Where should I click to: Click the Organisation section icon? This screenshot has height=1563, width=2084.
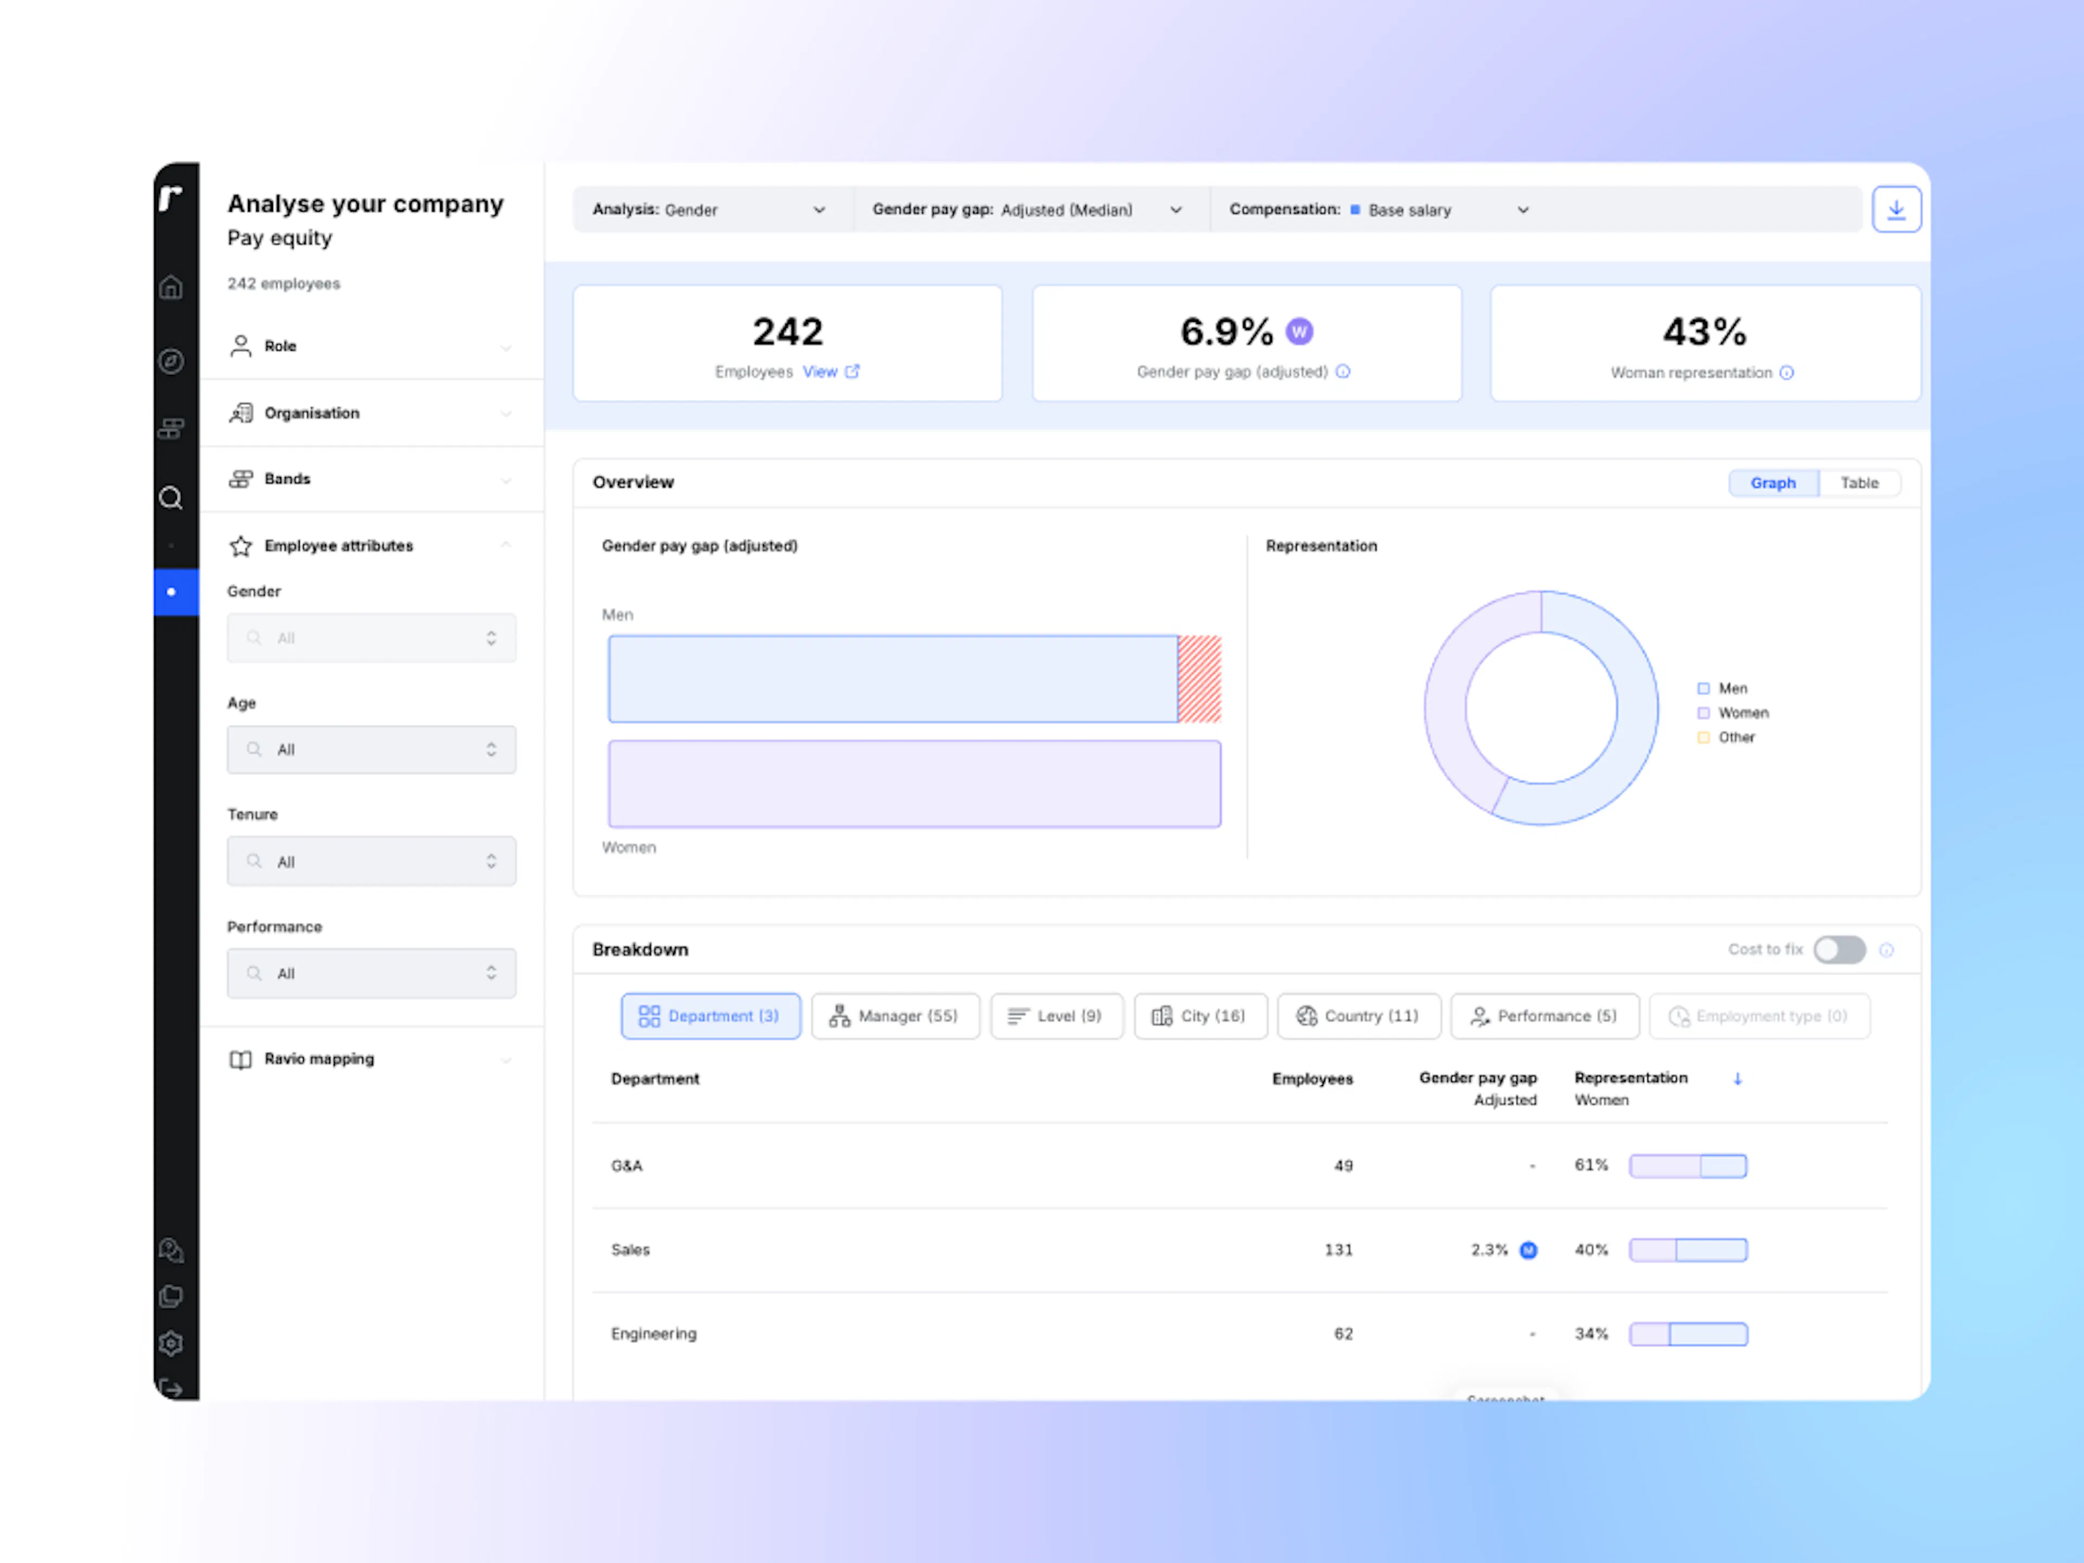[x=241, y=412]
